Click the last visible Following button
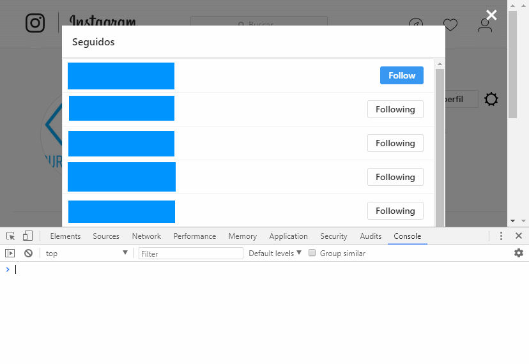529x364 pixels. [395, 211]
